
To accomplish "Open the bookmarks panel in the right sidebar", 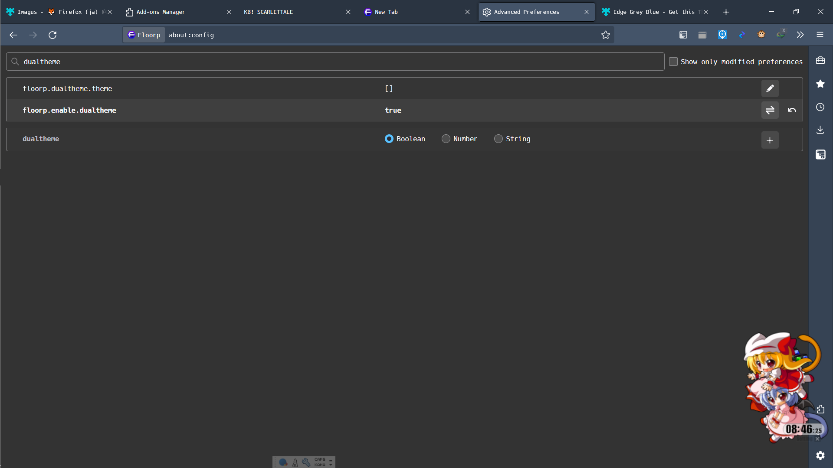I will point(820,84).
